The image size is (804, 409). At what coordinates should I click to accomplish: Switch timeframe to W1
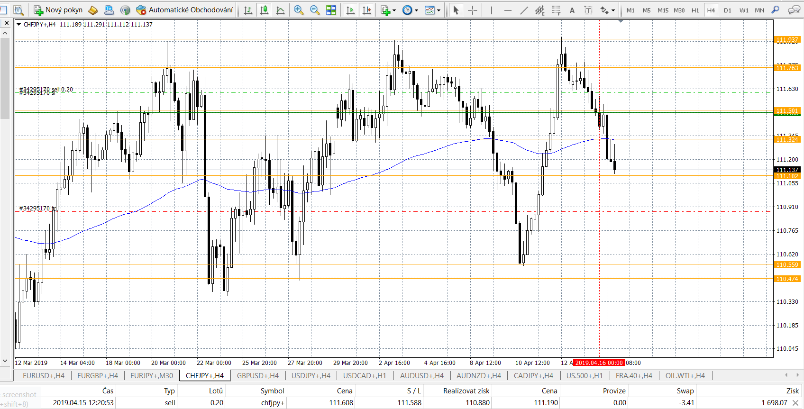[x=744, y=10]
